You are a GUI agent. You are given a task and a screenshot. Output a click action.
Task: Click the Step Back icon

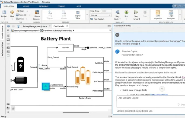(117, 12)
